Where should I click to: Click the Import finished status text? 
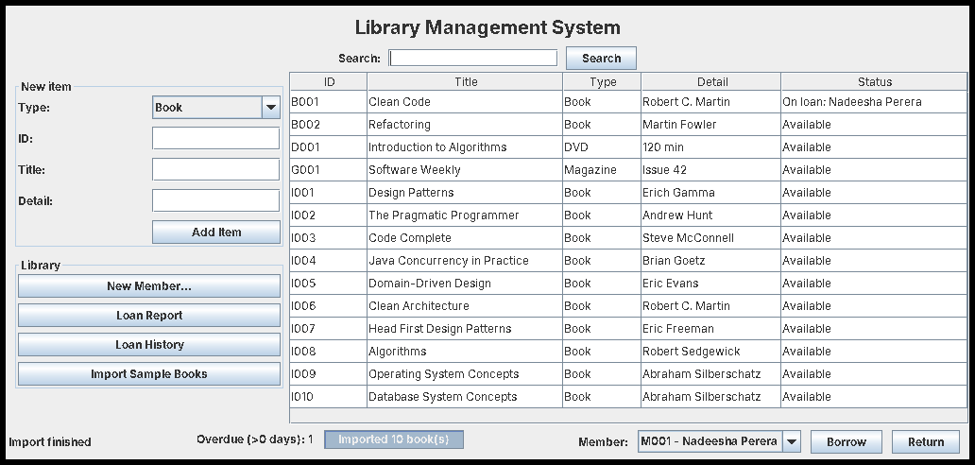click(50, 442)
